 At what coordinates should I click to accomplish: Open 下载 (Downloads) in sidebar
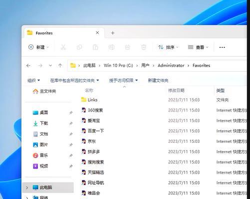click(x=40, y=123)
